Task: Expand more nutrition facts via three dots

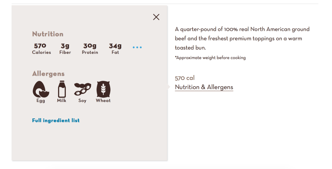Action: 137,48
